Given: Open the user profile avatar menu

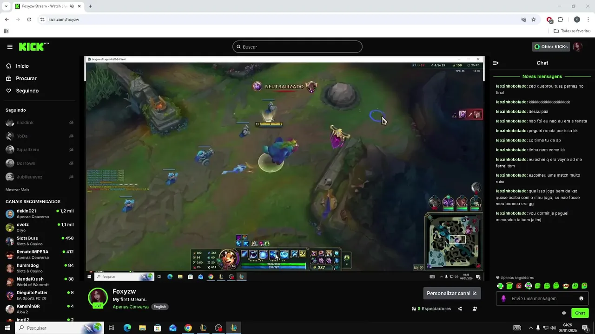Looking at the screenshot, I should [577, 47].
